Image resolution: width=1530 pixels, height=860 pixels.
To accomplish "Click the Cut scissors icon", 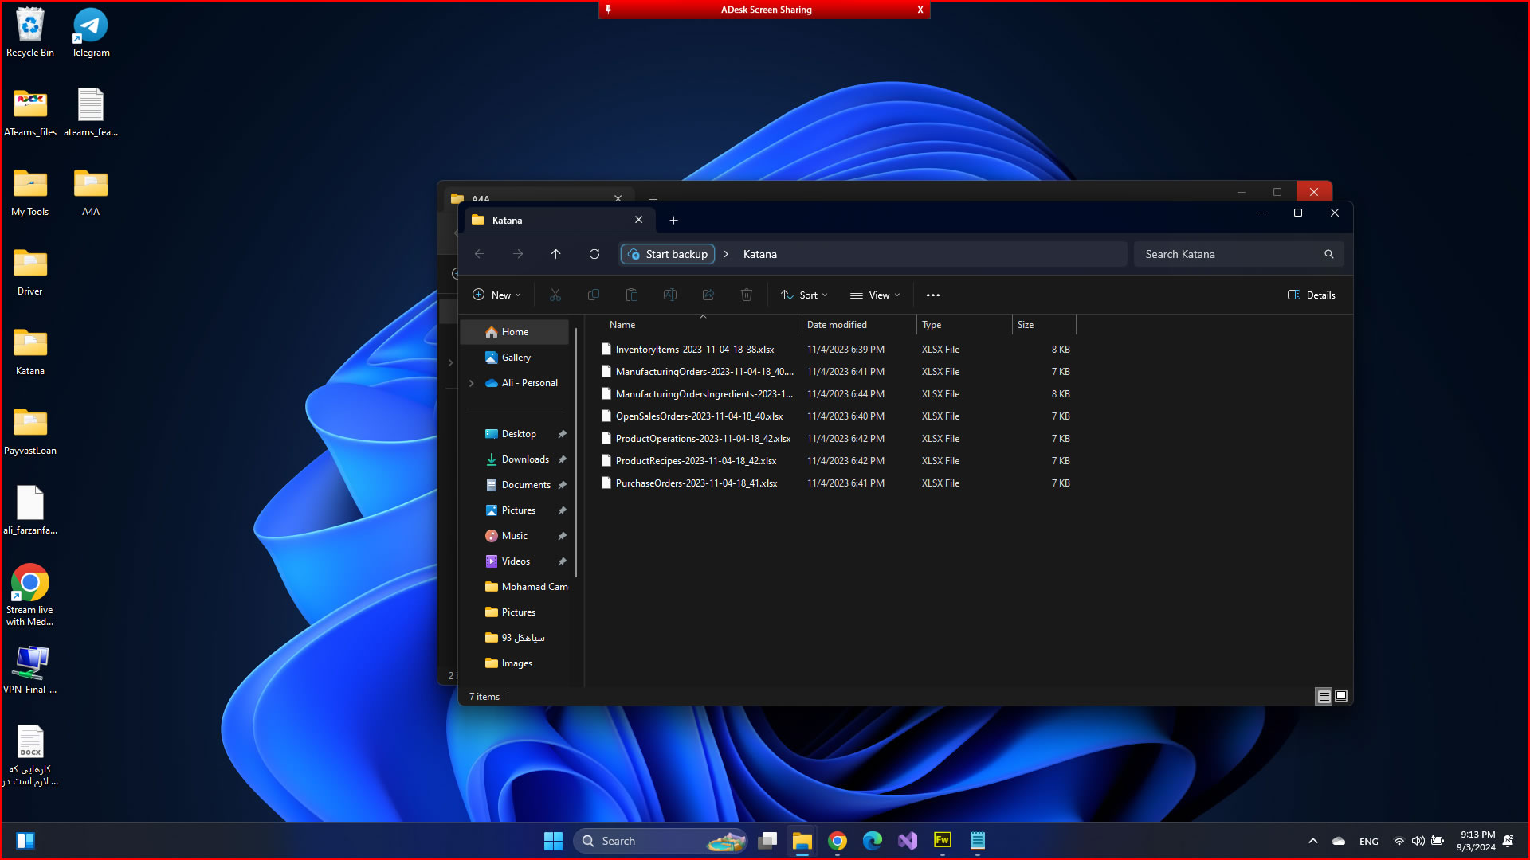I will (x=555, y=295).
